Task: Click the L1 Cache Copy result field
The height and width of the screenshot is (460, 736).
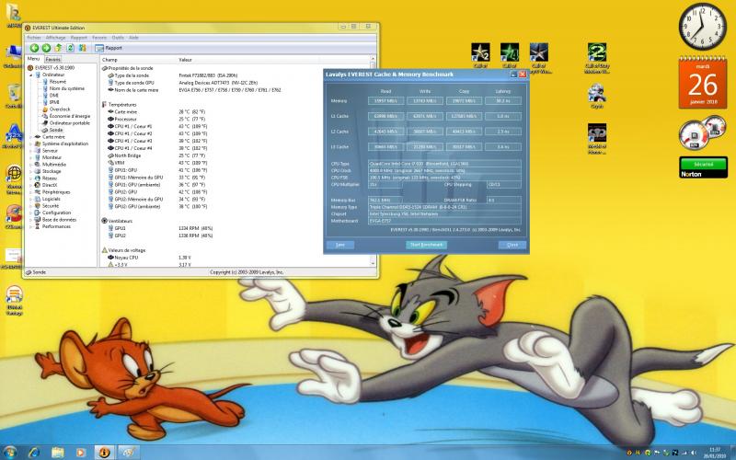Action: point(464,117)
